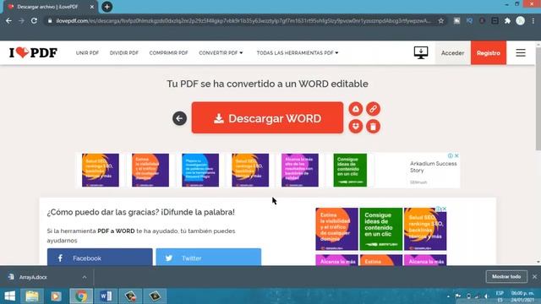
Task: Open a new browser tab
Action: coord(107,7)
